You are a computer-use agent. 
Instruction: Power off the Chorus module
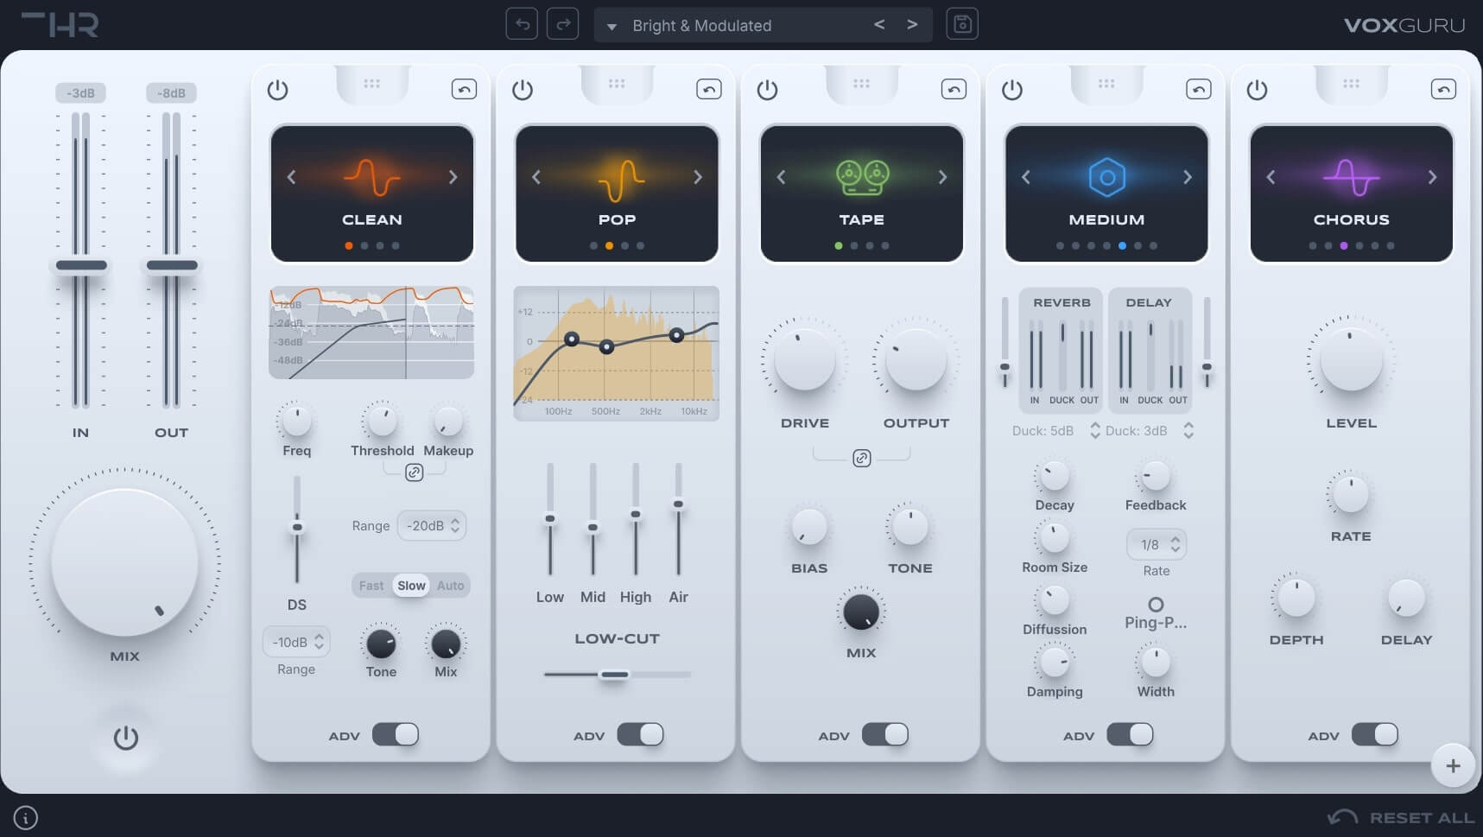1257,88
